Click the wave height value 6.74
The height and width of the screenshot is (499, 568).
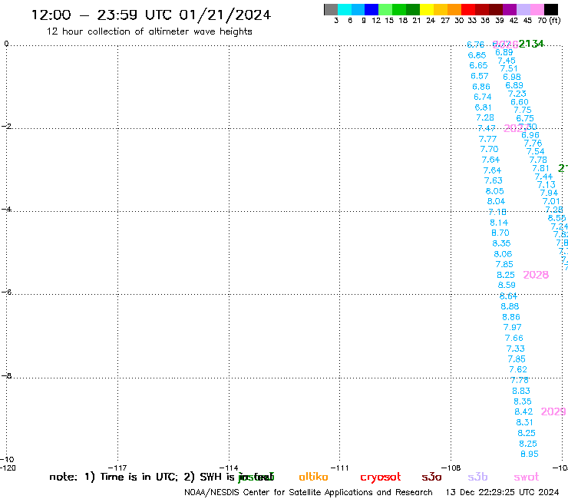click(x=483, y=97)
